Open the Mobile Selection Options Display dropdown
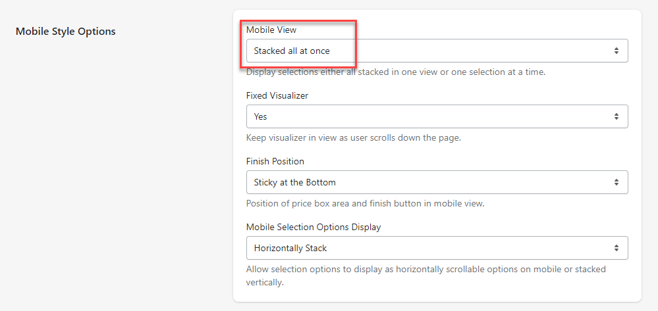Viewport: 658px width, 311px height. tap(437, 248)
